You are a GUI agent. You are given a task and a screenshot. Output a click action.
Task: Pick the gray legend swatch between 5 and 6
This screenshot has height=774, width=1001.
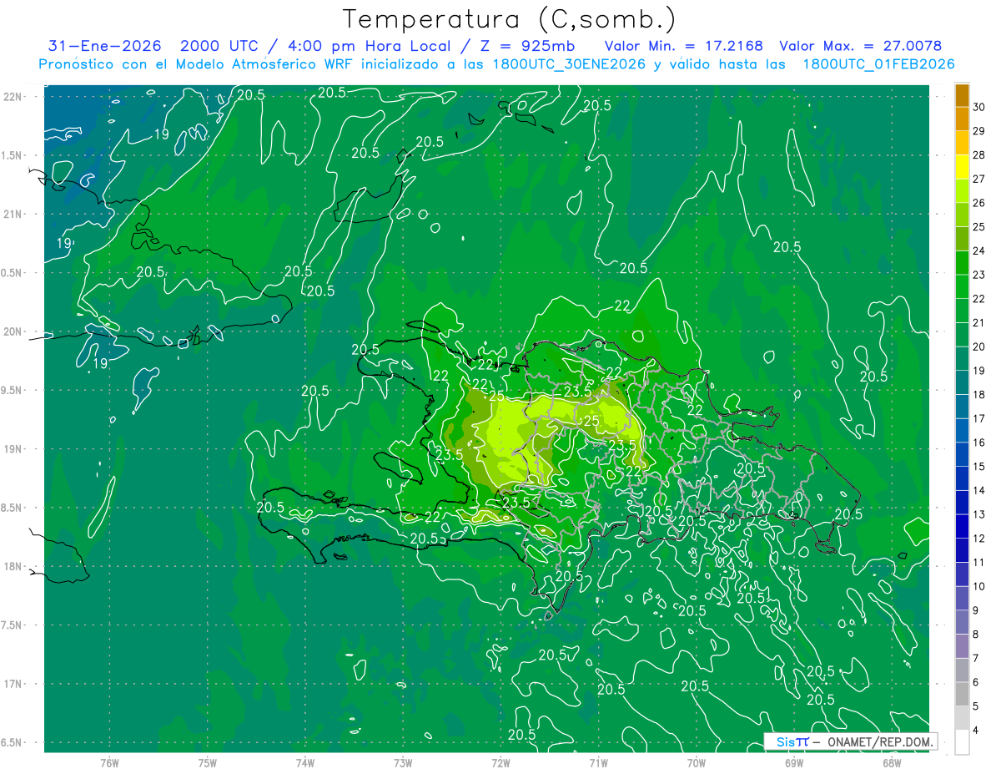point(962,695)
